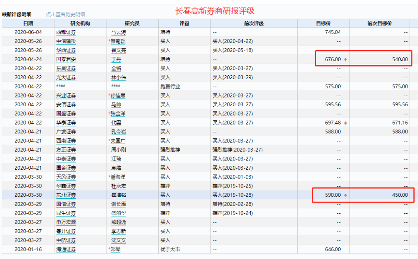Open the 国泰君安 institution link

[66, 60]
